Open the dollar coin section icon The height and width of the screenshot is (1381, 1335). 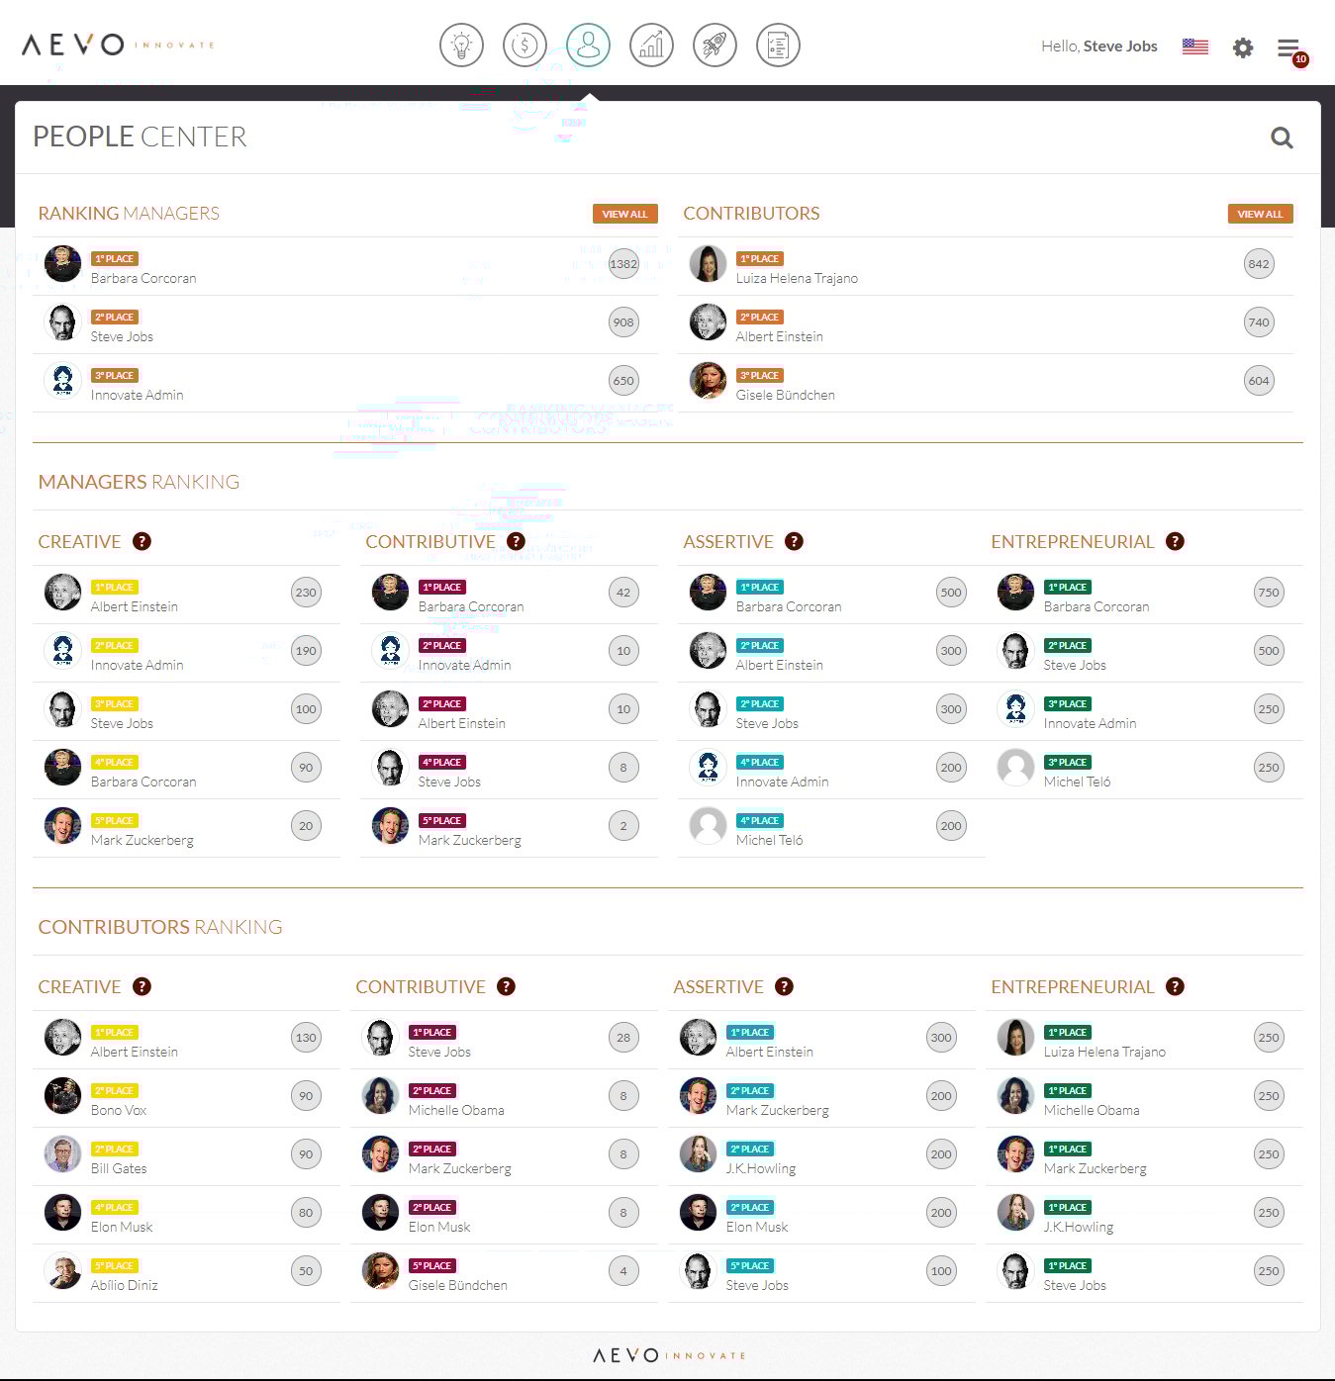[x=524, y=46]
